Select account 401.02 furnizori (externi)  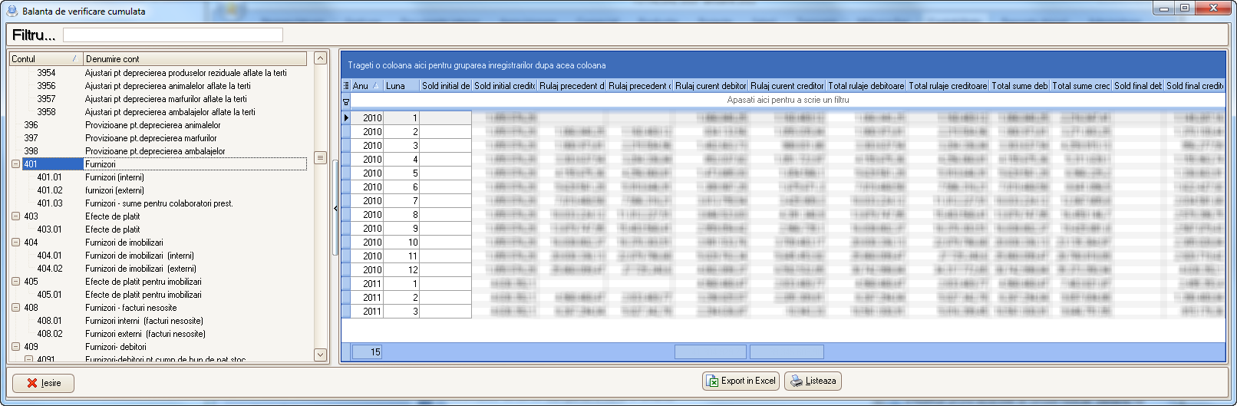(x=115, y=190)
